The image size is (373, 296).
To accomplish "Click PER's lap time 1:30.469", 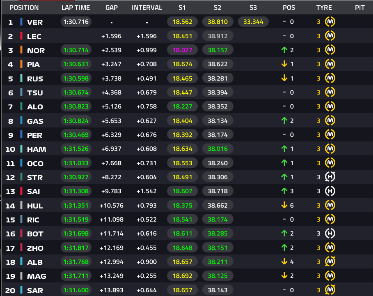I will click(x=76, y=135).
